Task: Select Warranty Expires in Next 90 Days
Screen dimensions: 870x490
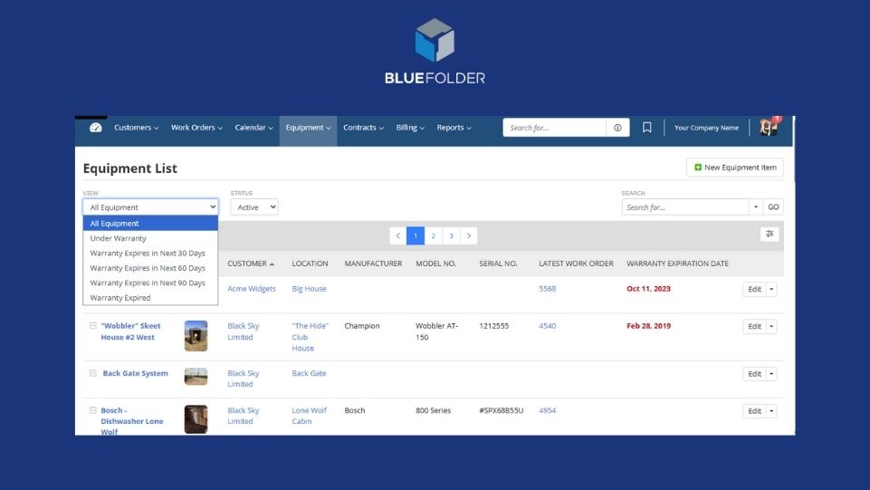Action: (x=150, y=283)
